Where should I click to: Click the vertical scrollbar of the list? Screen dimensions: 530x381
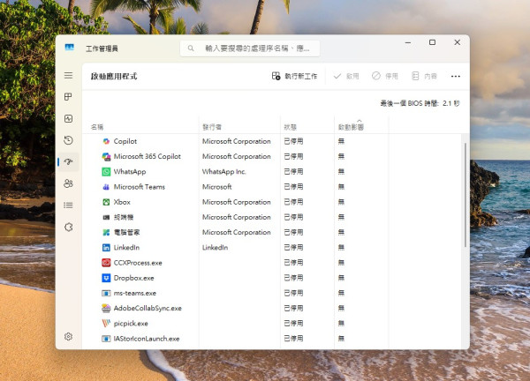(466, 195)
